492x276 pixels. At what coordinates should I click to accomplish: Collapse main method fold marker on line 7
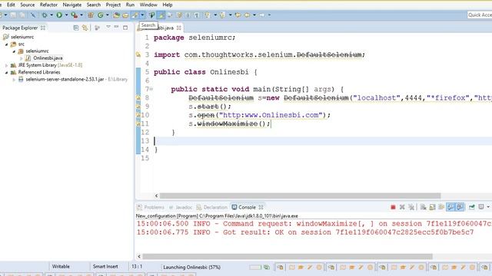151,89
